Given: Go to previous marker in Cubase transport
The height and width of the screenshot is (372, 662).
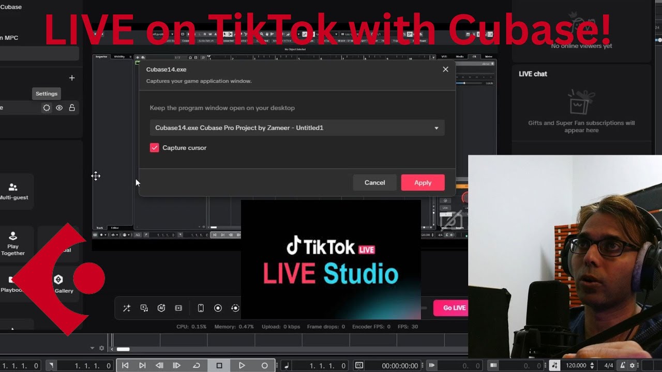Looking at the screenshot, I should (x=125, y=365).
